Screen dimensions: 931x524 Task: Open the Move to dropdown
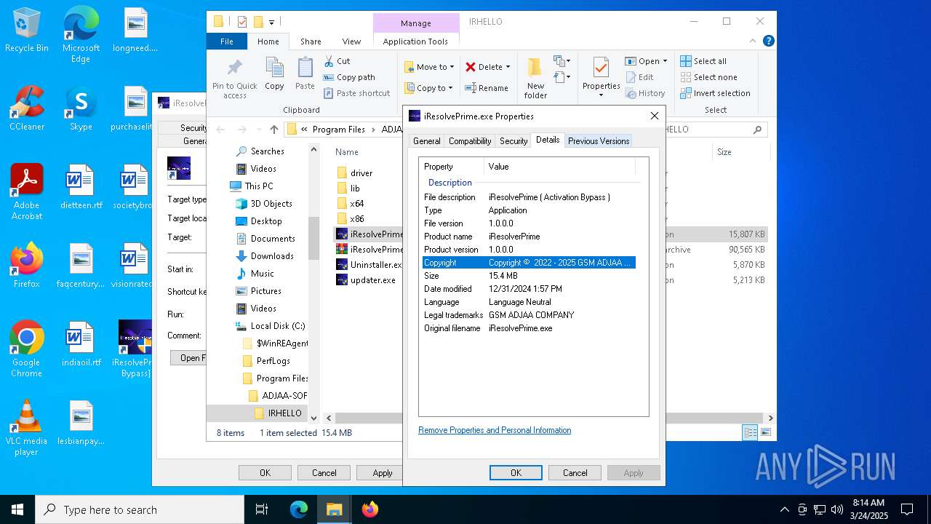coord(429,67)
